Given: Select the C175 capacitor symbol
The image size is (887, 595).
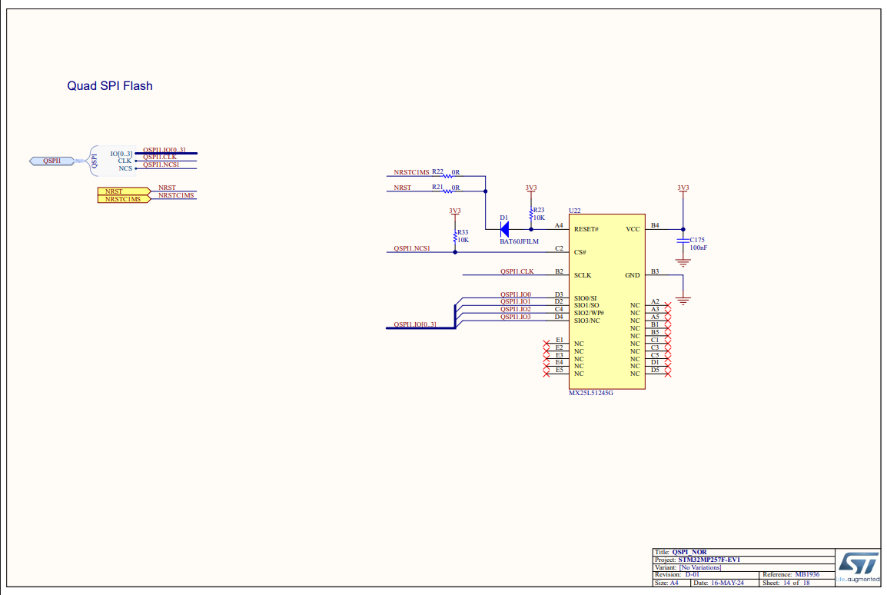Looking at the screenshot, I should coord(683,241).
